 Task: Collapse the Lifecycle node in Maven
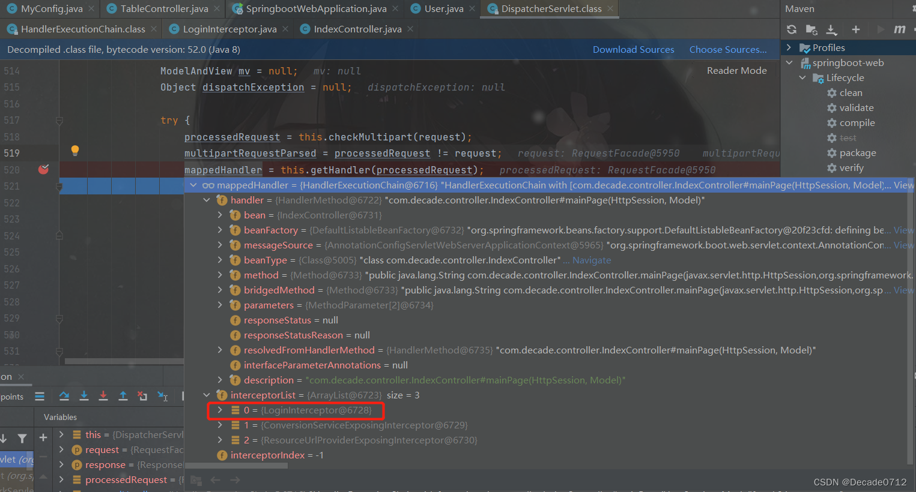tap(802, 77)
